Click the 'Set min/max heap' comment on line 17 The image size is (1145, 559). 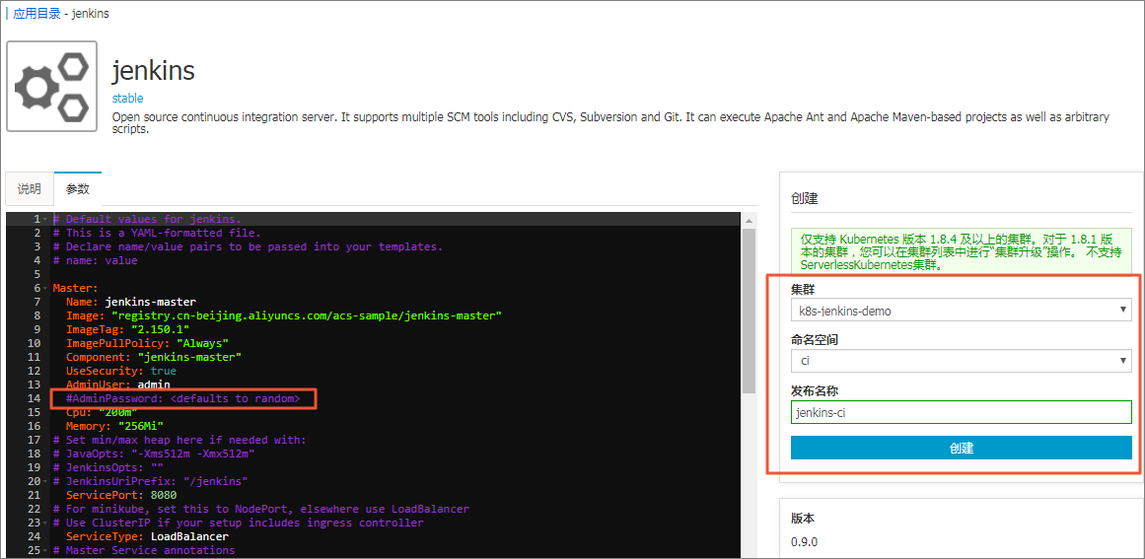click(x=179, y=440)
